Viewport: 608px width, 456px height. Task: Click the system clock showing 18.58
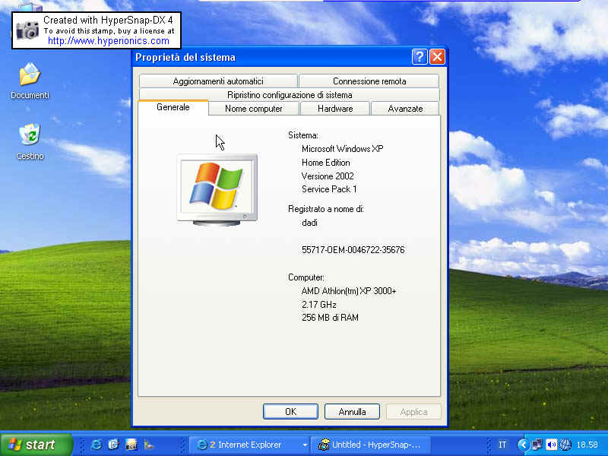click(x=587, y=445)
